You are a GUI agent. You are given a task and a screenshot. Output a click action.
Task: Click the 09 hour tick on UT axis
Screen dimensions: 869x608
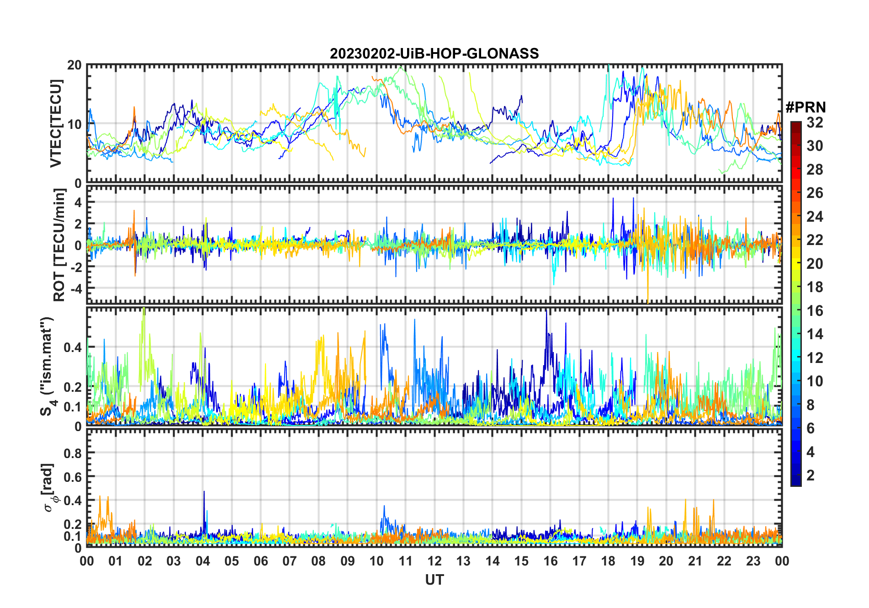[348, 561]
